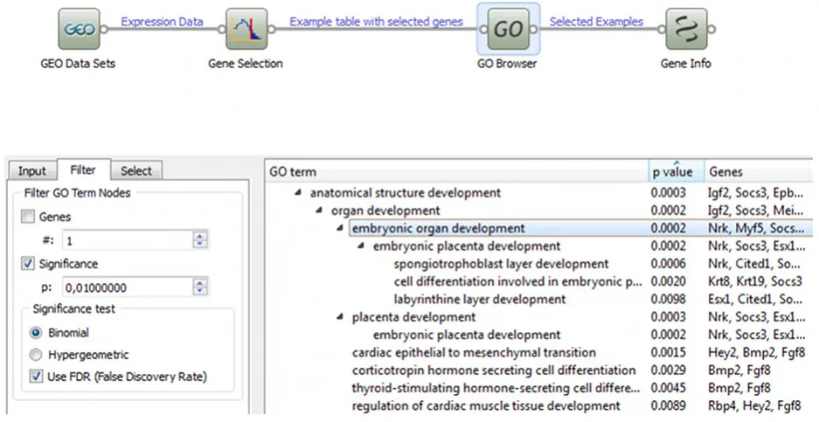Click the genes count # input field
The height and width of the screenshot is (422, 819).
[x=128, y=240]
